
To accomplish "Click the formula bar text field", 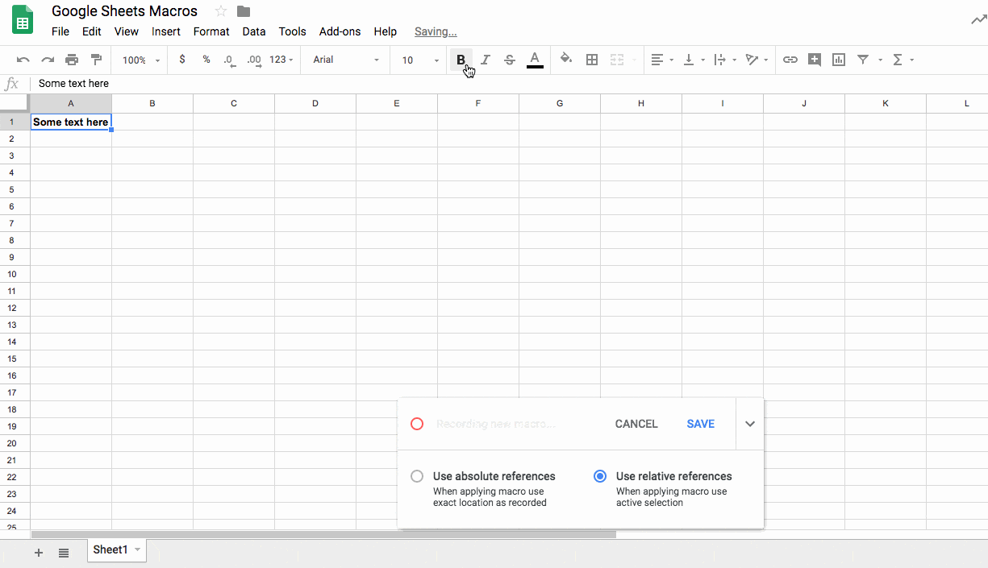I will click(x=508, y=84).
